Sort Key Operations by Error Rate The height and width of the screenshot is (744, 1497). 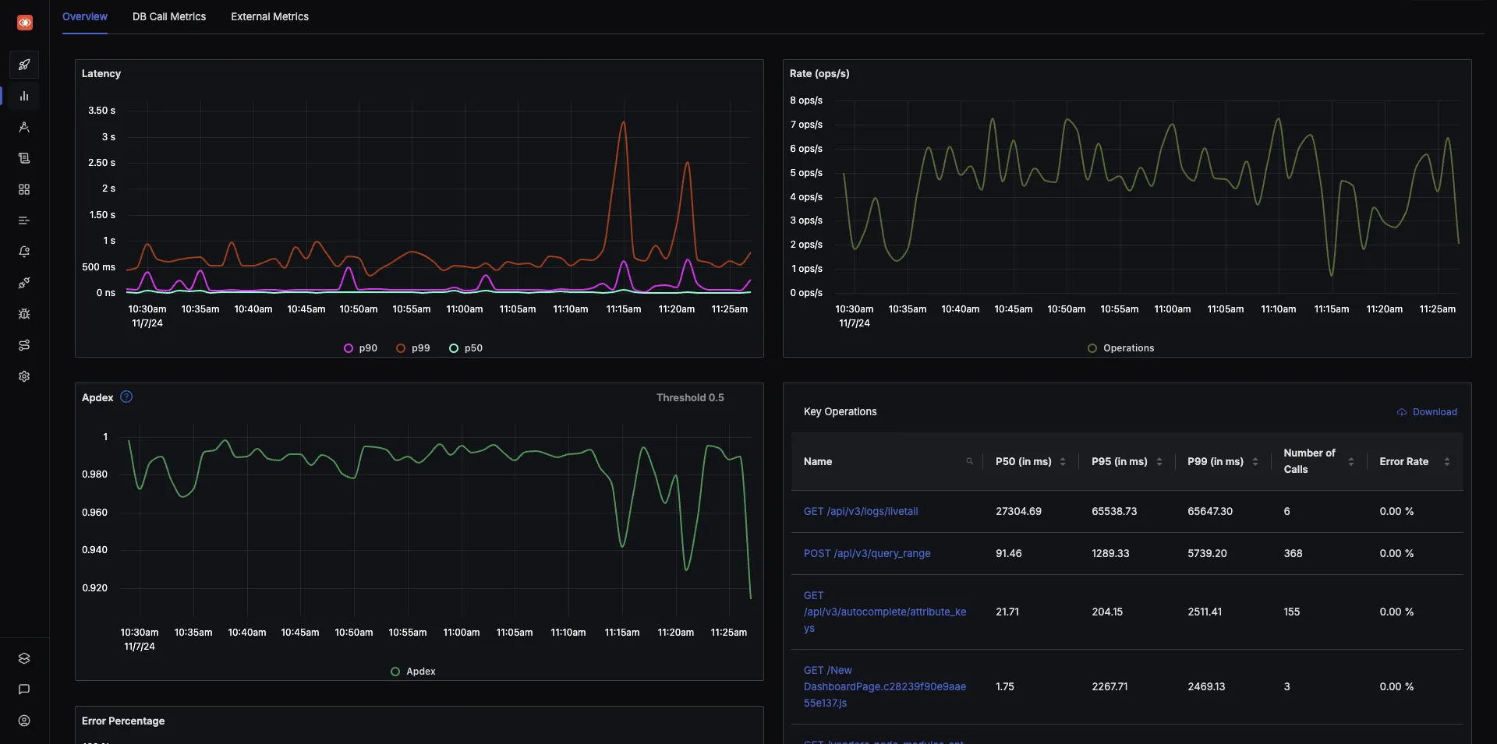coord(1448,461)
